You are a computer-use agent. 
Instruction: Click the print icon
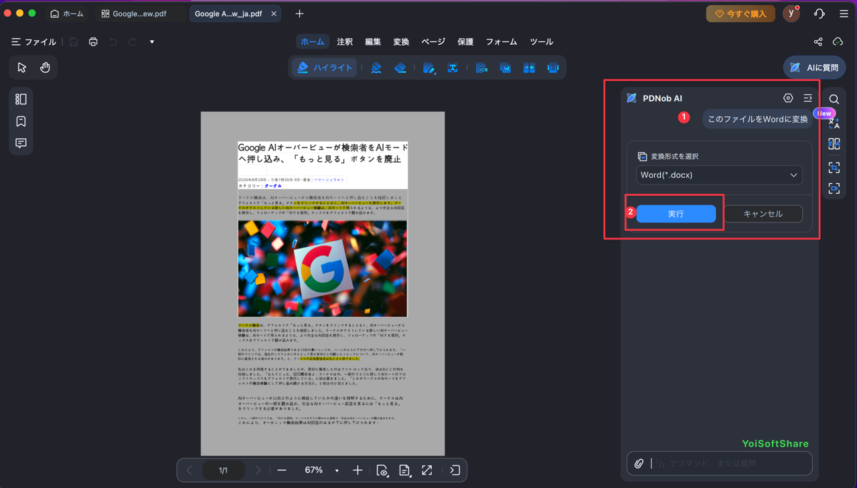tap(93, 42)
